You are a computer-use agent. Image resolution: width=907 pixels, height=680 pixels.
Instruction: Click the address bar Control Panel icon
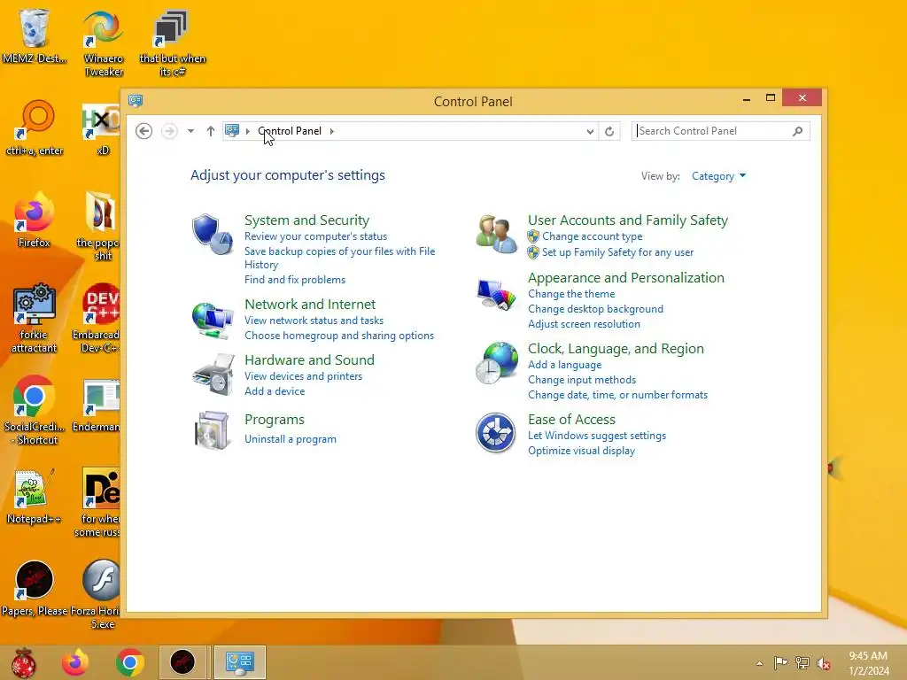tap(233, 131)
